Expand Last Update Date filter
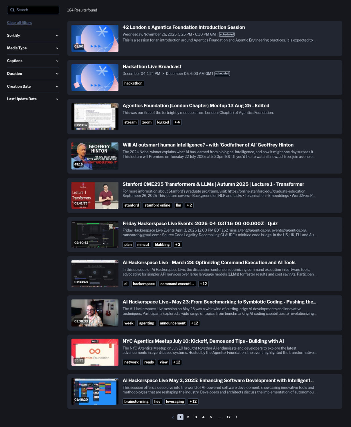Viewport: 351px width, 427px height. click(33, 99)
